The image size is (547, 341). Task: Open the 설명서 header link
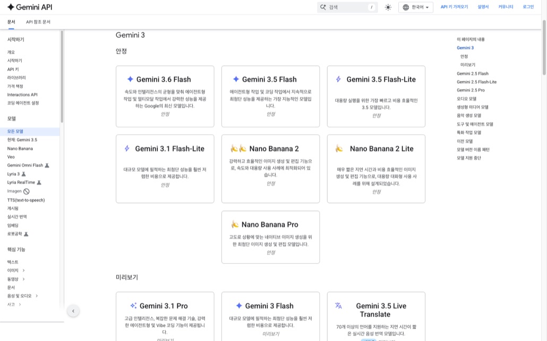coord(483,7)
